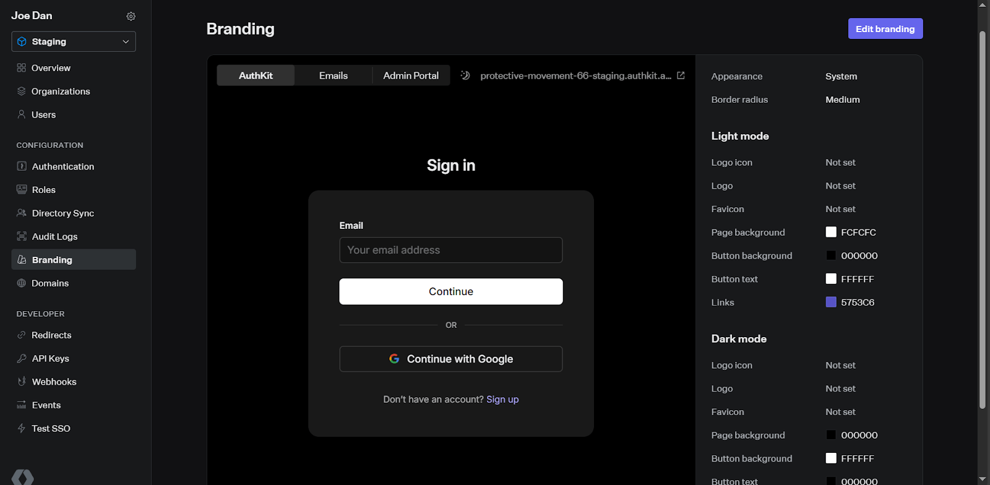Click the Dark mode heading
Viewport: 990px width, 485px height.
click(739, 339)
